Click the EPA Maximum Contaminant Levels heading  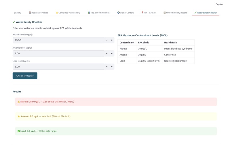142,35
